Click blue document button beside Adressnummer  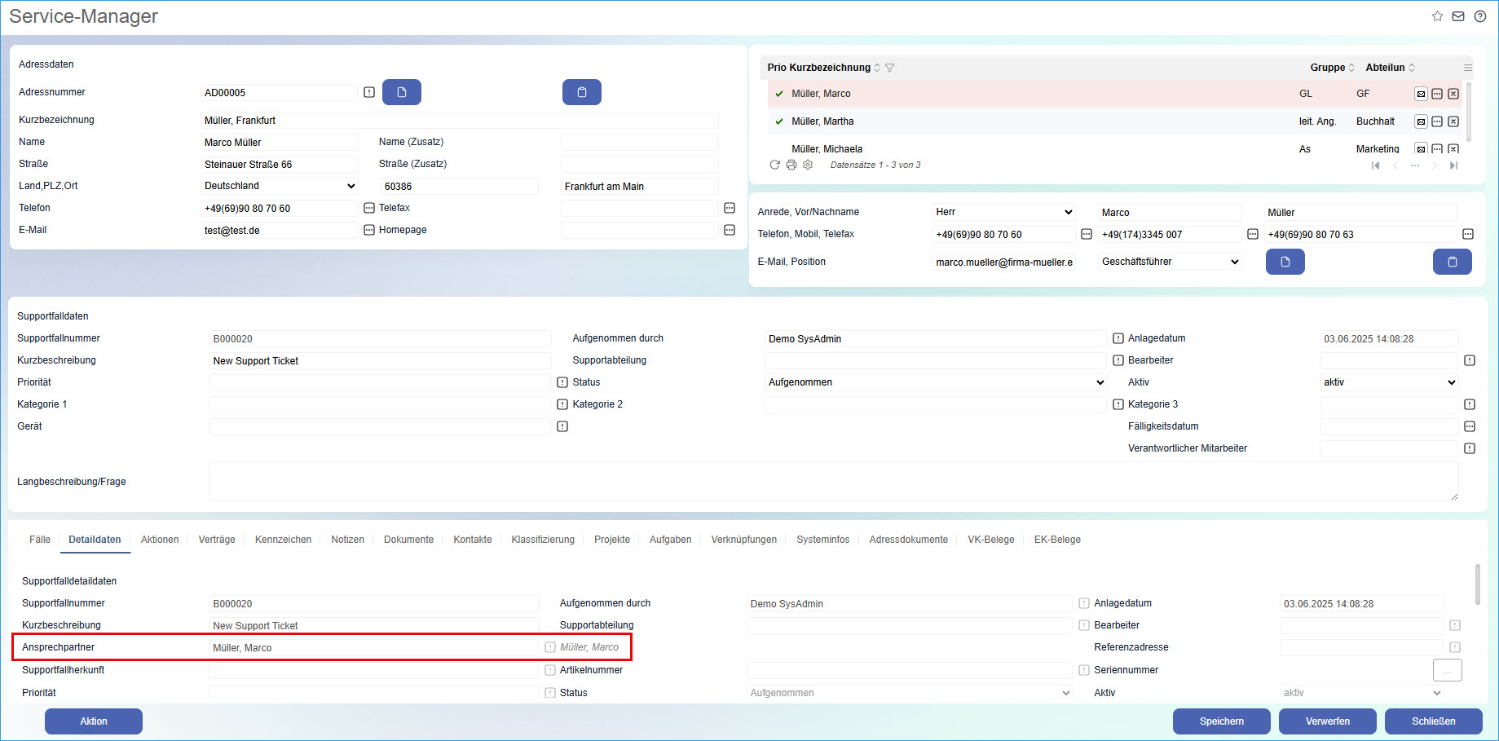(402, 92)
